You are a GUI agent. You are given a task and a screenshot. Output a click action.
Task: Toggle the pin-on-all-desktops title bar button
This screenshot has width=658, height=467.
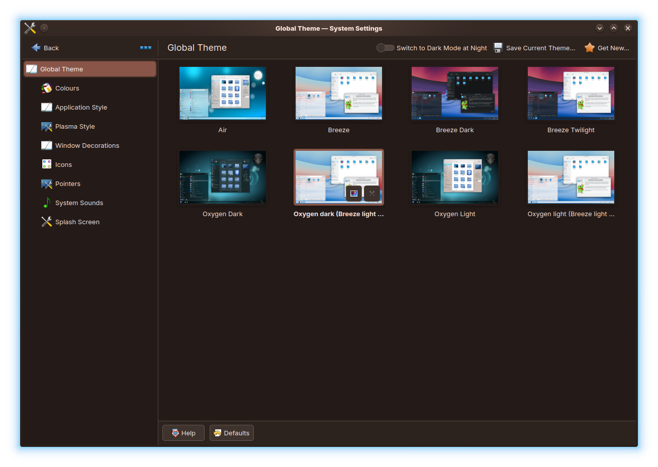44,28
